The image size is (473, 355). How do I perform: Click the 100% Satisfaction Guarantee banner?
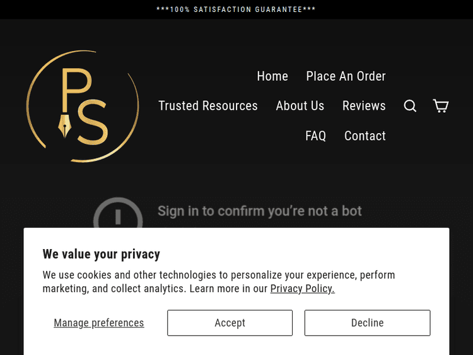click(236, 9)
